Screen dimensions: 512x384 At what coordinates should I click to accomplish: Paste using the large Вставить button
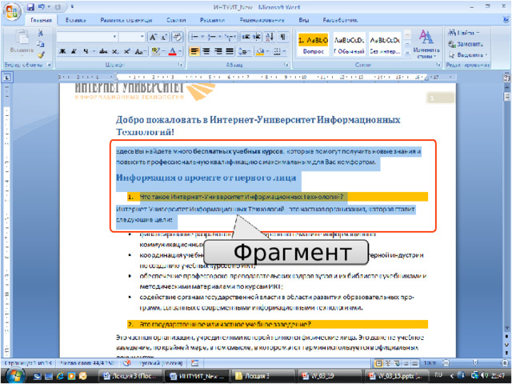(x=22, y=43)
